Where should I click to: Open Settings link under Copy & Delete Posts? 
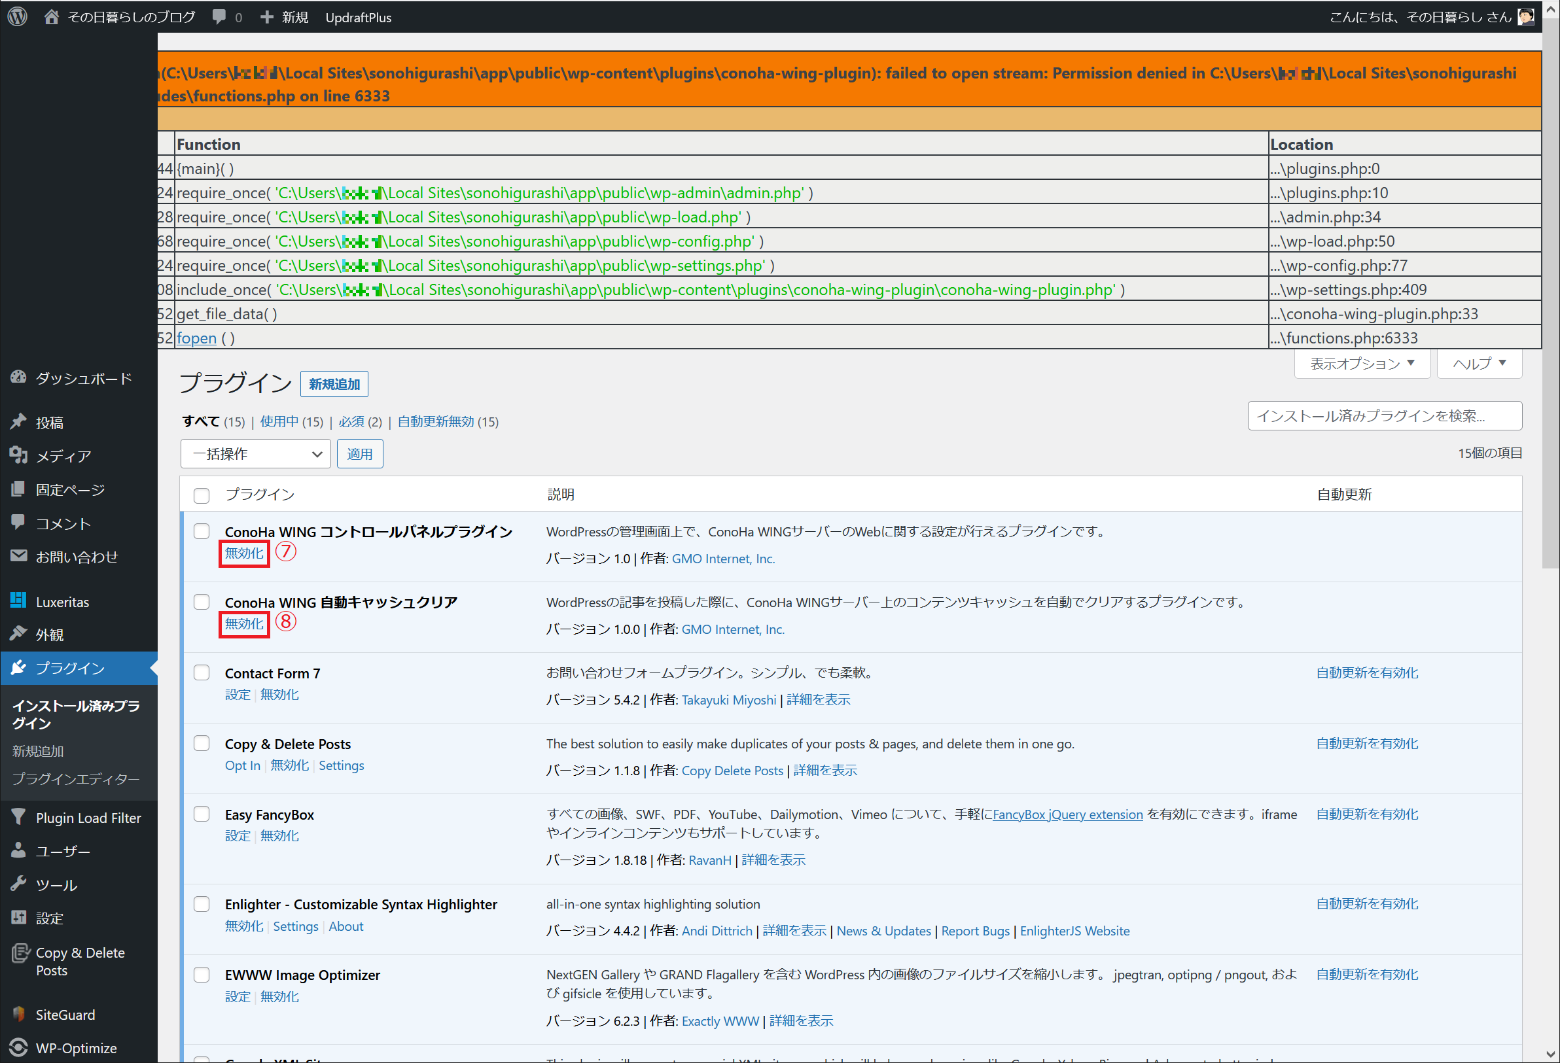[x=341, y=766]
